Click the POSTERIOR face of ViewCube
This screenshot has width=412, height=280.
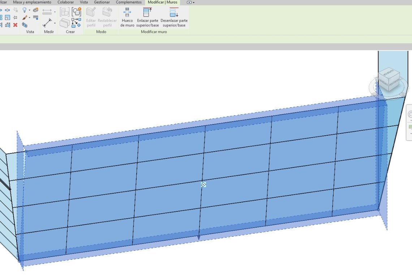pos(394,82)
